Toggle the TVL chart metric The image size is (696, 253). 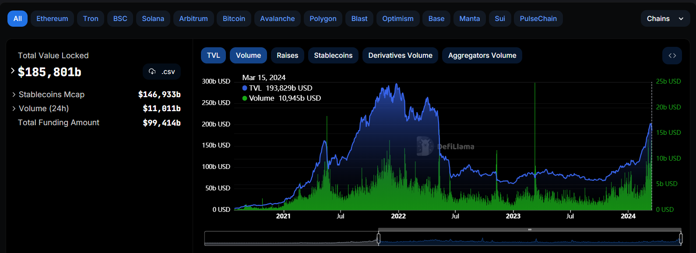[x=213, y=56]
